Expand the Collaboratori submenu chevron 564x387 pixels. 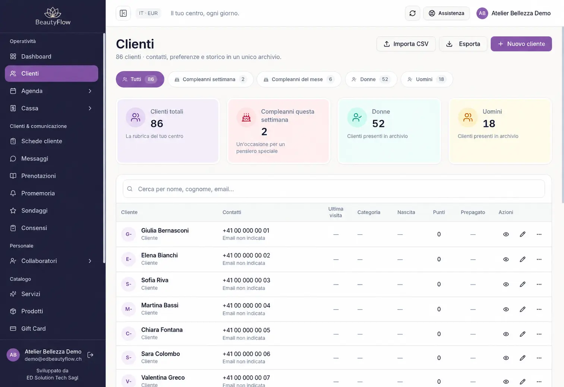(x=90, y=261)
